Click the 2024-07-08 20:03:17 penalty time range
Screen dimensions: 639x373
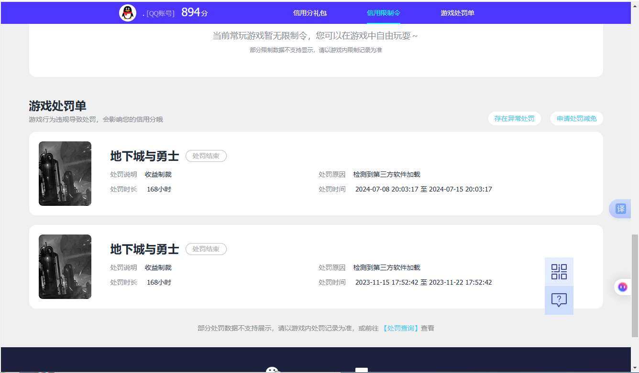tap(423, 189)
